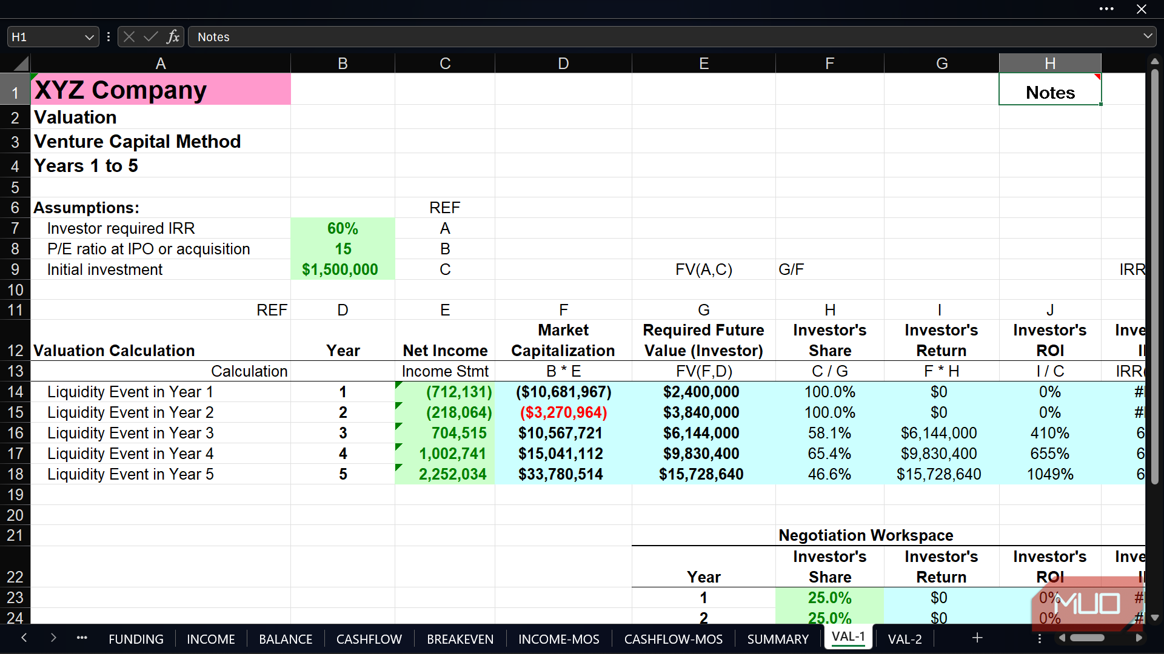
Task: Select the VAL-2 sheet tab
Action: (905, 639)
